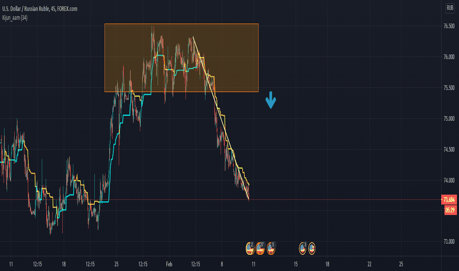Viewport: 459px width, 271px height.
Task: Open the US flag event without a badge
Action: pos(312,248)
